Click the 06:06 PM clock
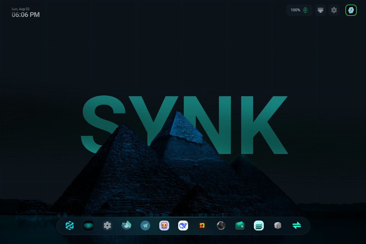Viewport: 366px width, 244px height. [26, 15]
